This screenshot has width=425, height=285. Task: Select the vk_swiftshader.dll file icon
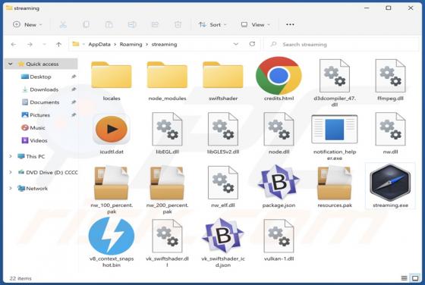[167, 236]
